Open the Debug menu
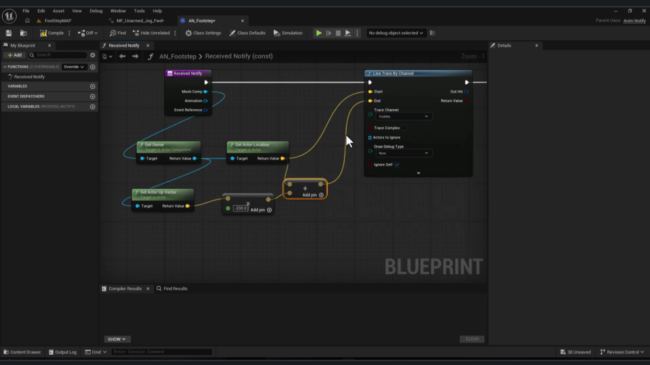This screenshot has width=650, height=365. 96,11
